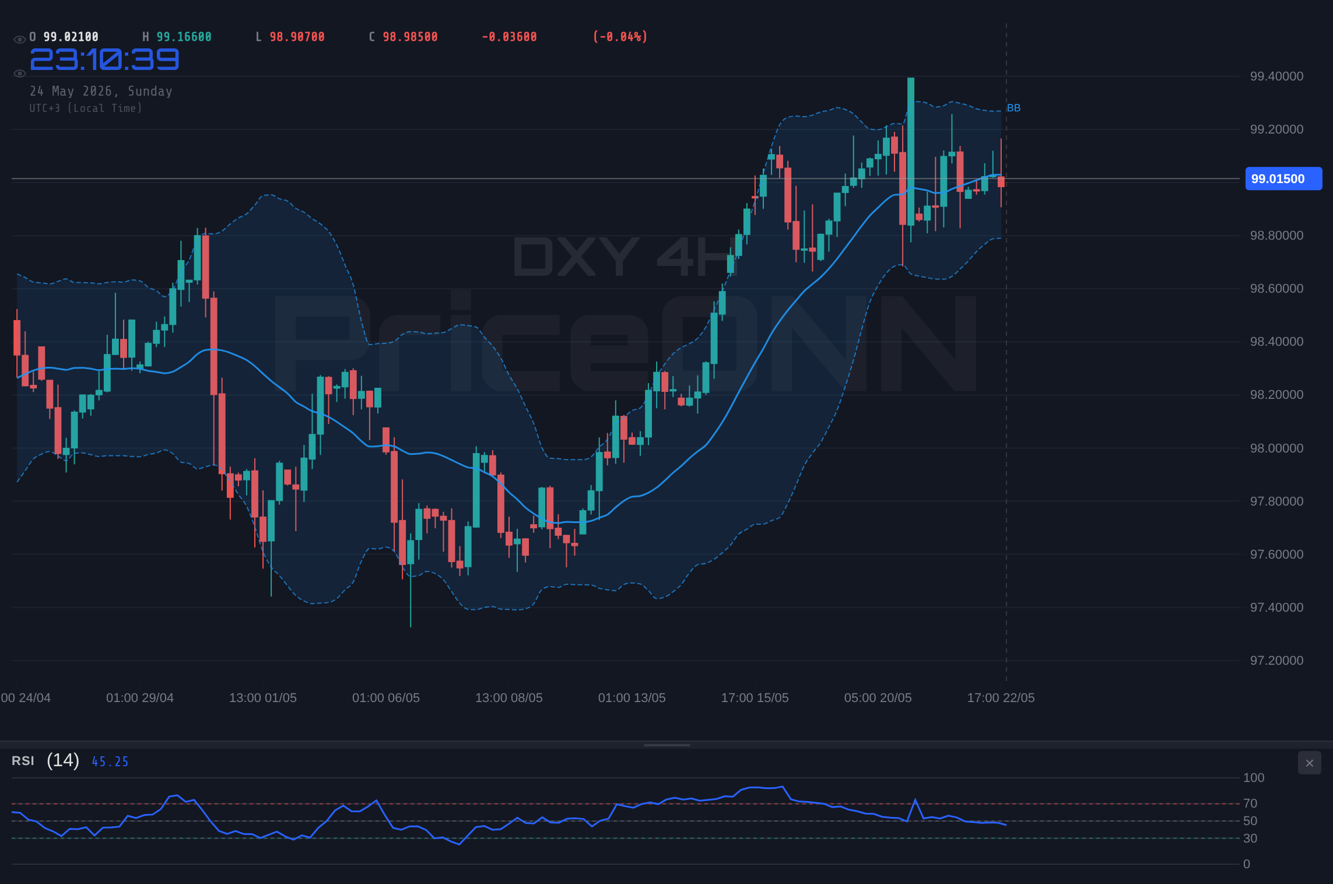This screenshot has width=1333, height=884.
Task: Click the close price value 98.98500
Action: pos(411,37)
